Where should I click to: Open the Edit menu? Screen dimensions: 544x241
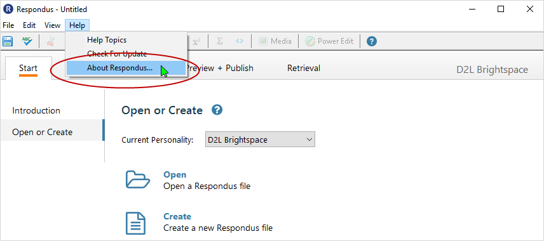(29, 25)
